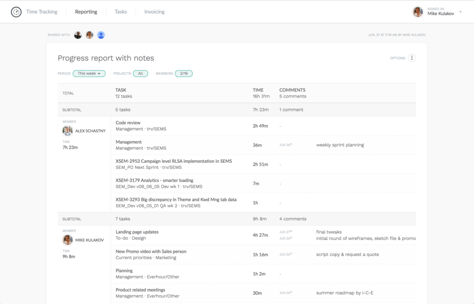Open Alex Schastny's member avatar

pos(67,130)
